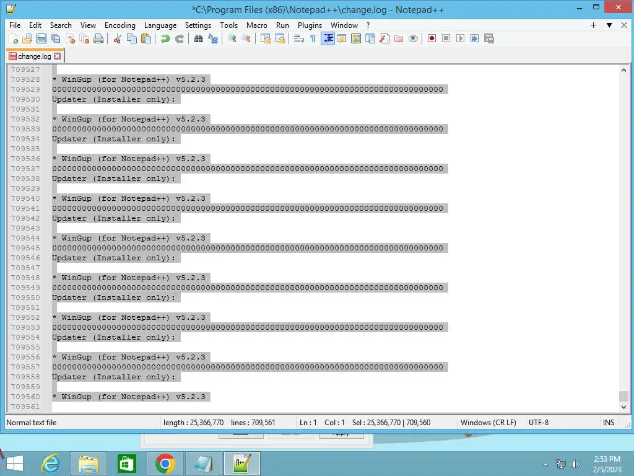Click the vertical scrollbar thumb

pyautogui.click(x=623, y=396)
